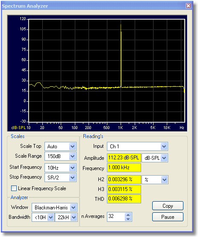Expand the Scale Range 150dB dropdown

60,156
